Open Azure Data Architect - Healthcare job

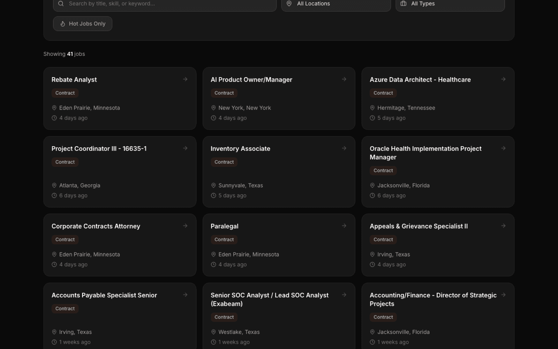coord(420,80)
